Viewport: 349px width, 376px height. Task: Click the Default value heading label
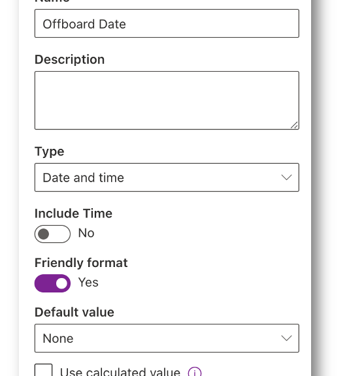(75, 312)
